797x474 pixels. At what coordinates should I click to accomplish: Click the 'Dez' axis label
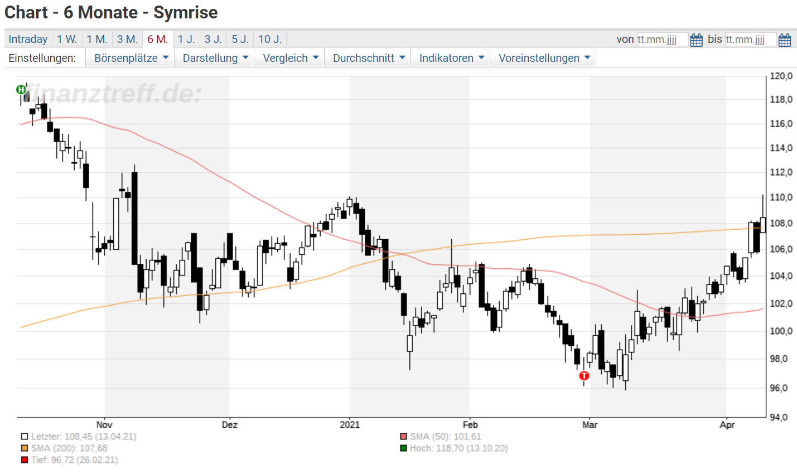tap(230, 425)
